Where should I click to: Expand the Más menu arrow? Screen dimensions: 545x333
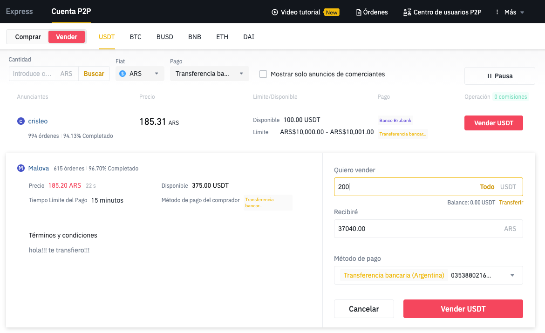pyautogui.click(x=522, y=13)
